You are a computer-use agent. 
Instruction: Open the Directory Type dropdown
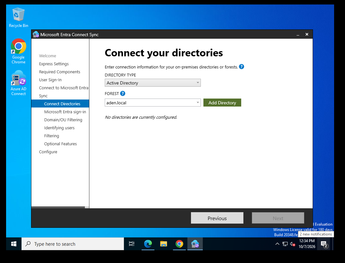(153, 83)
